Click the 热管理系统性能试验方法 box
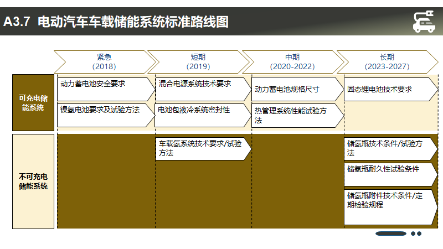This screenshot has height=249, width=443. tap(298, 116)
